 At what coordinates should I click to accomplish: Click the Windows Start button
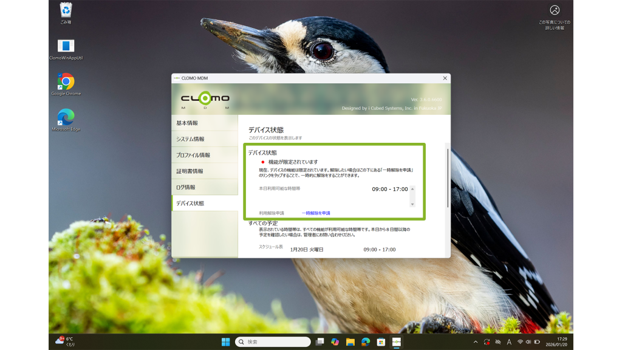[226, 342]
